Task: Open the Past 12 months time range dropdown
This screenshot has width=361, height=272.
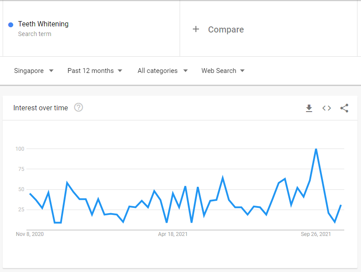Action: (x=95, y=71)
